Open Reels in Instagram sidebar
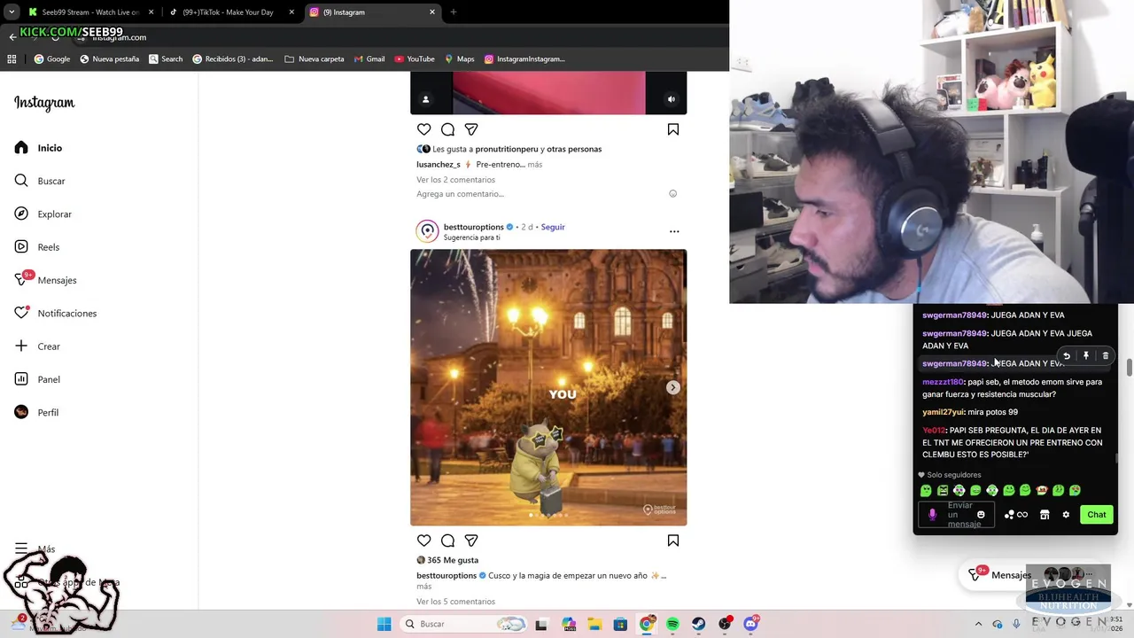The width and height of the screenshot is (1134, 638). pyautogui.click(x=37, y=247)
